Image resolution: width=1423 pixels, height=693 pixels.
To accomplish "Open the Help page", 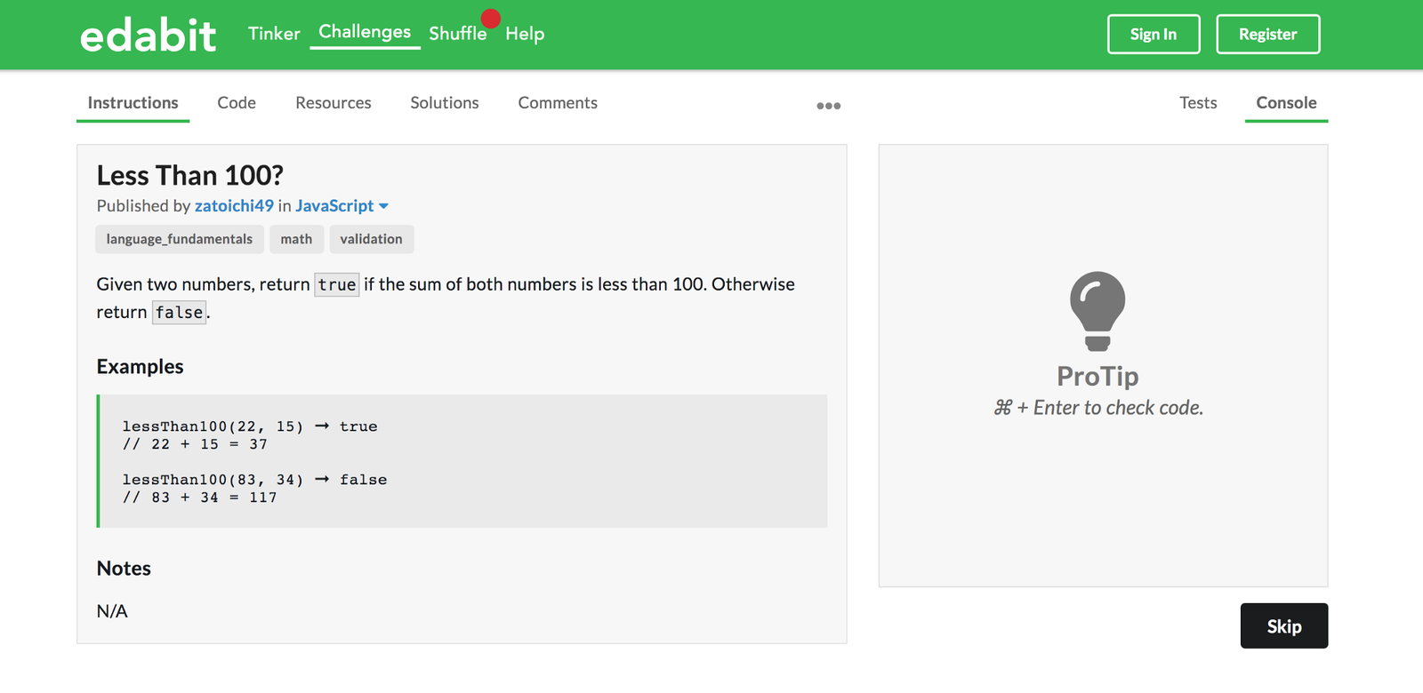I will tap(525, 34).
